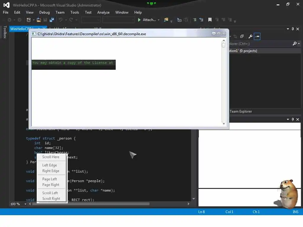Click the 'Ln 8' status bar entry
303x227 pixels.
click(x=201, y=212)
